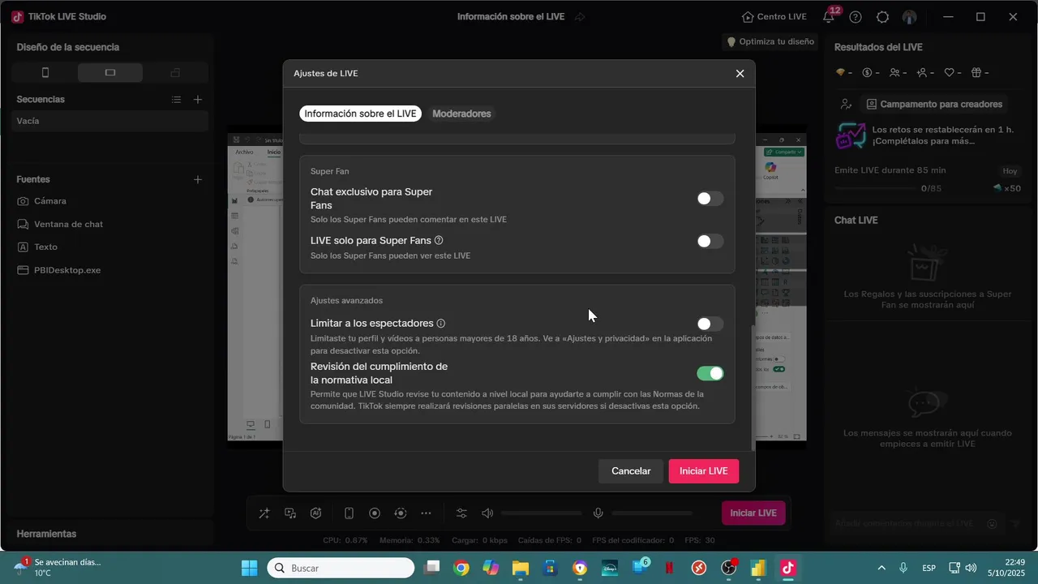Open Campamento para creadores
Image resolution: width=1038 pixels, height=584 pixels.
[934, 104]
